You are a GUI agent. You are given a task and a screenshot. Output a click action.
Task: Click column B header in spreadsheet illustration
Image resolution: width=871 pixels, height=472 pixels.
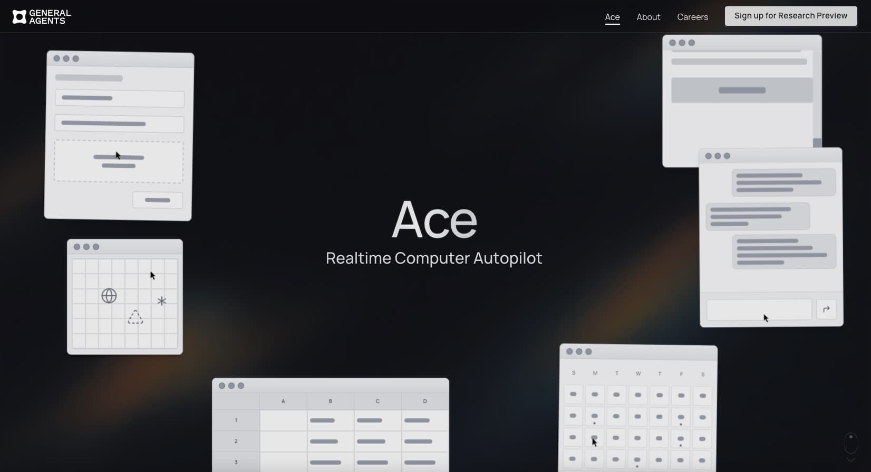pyautogui.click(x=331, y=401)
